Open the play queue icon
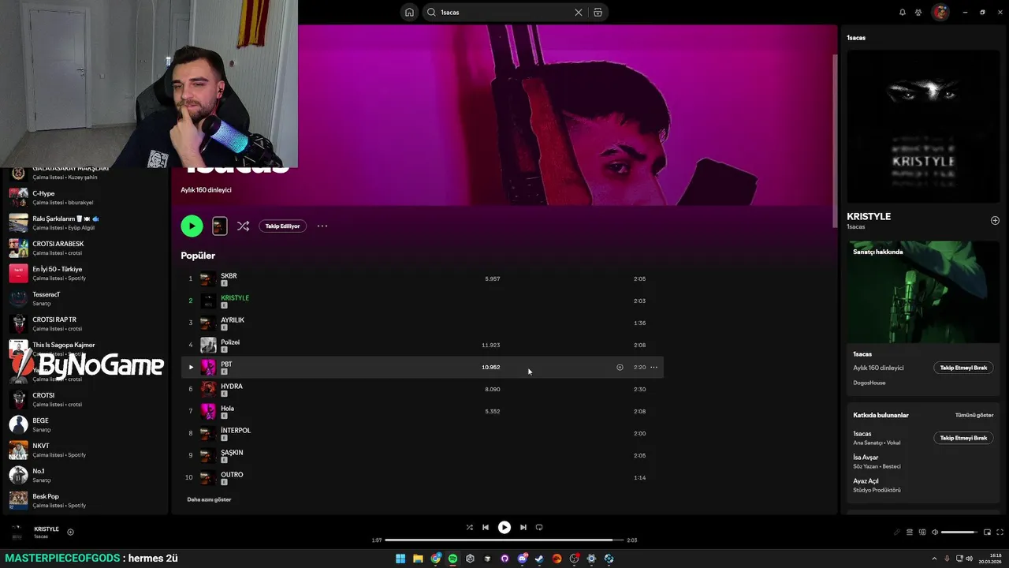1009x568 pixels. click(909, 532)
